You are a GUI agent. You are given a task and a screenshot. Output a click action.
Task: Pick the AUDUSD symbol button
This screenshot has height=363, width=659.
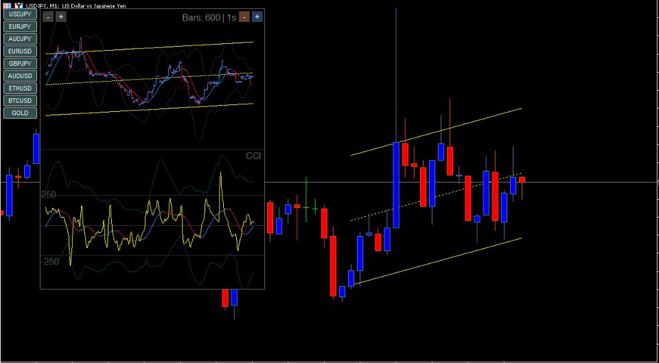tap(20, 76)
